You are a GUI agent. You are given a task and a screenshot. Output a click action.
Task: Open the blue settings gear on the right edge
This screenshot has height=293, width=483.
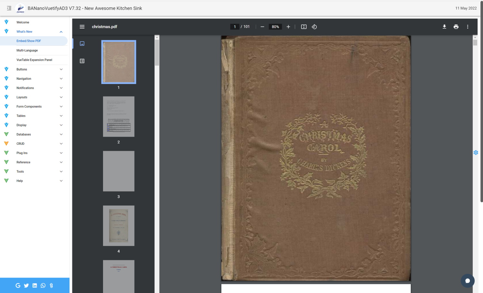click(x=476, y=152)
